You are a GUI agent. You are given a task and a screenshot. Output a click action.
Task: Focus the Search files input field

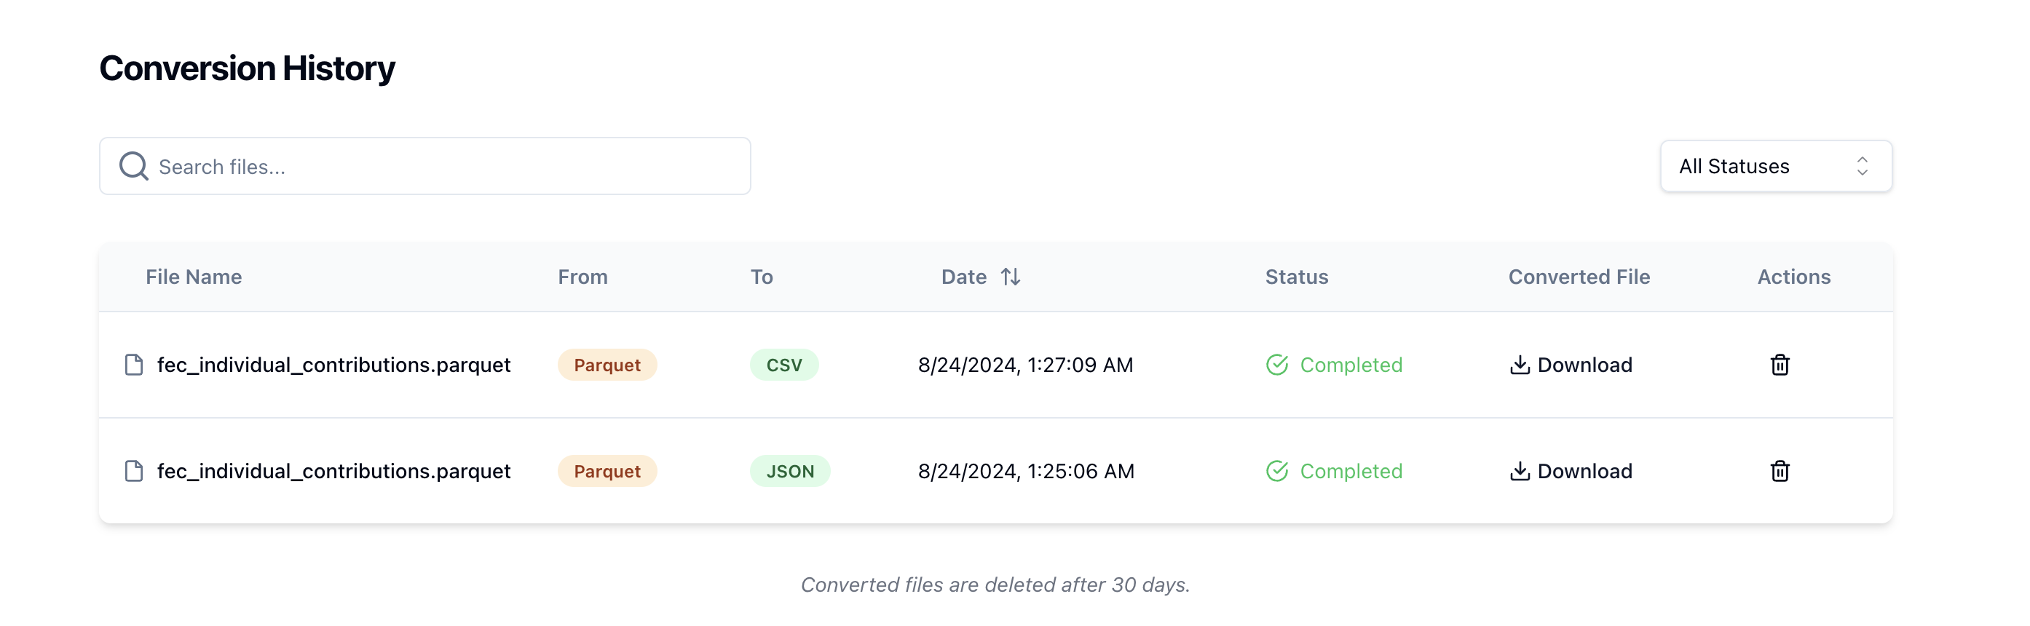pyautogui.click(x=441, y=166)
